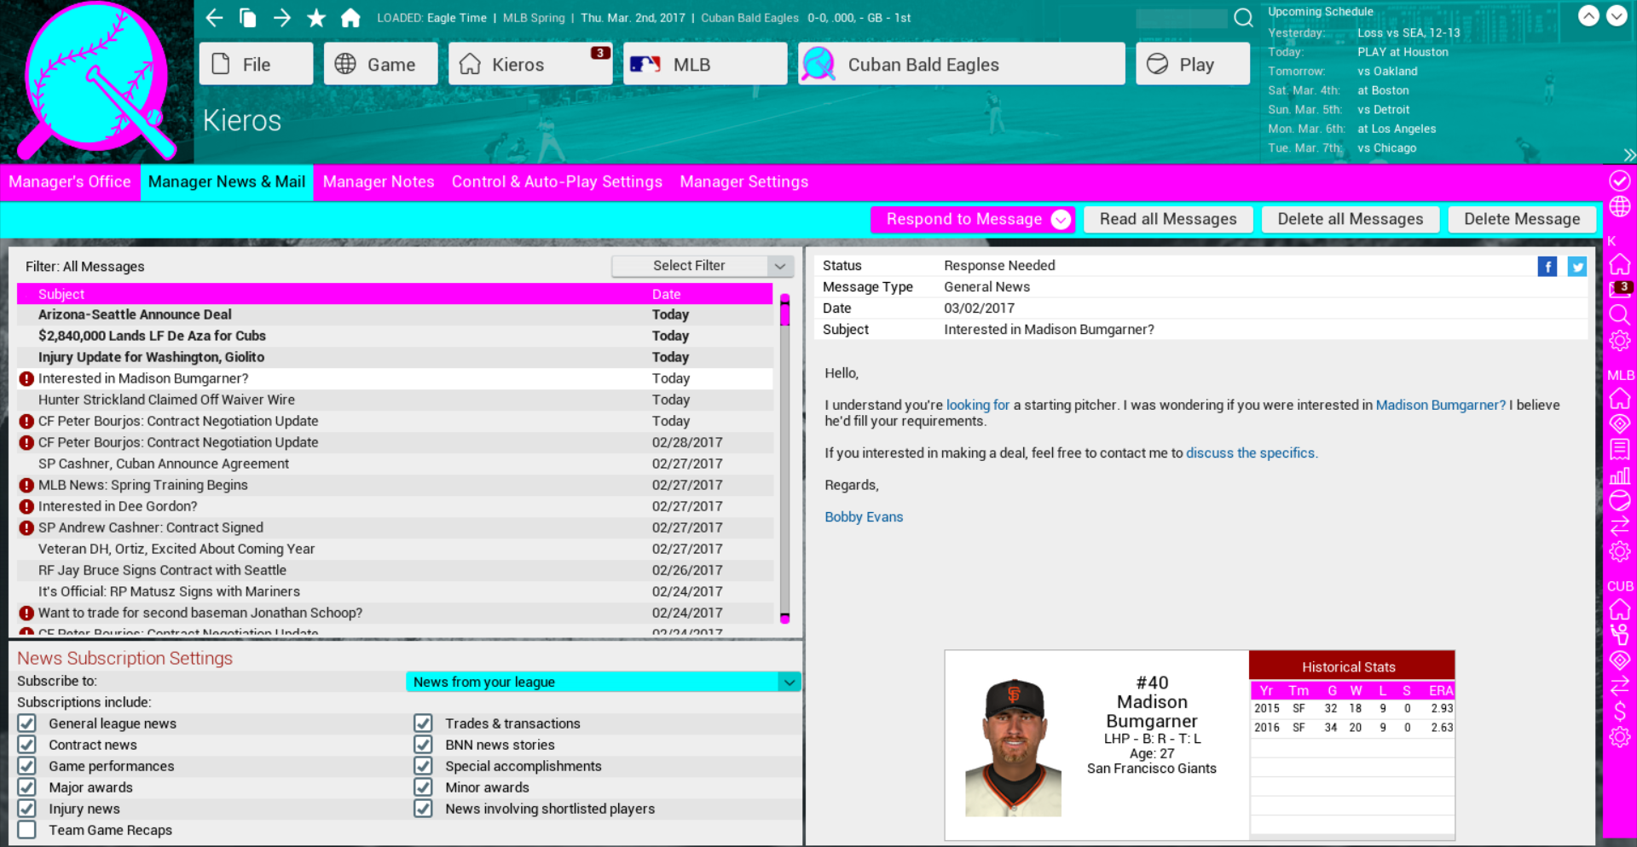This screenshot has height=847, width=1637.
Task: Uncheck Game performances subscription
Action: 27,766
